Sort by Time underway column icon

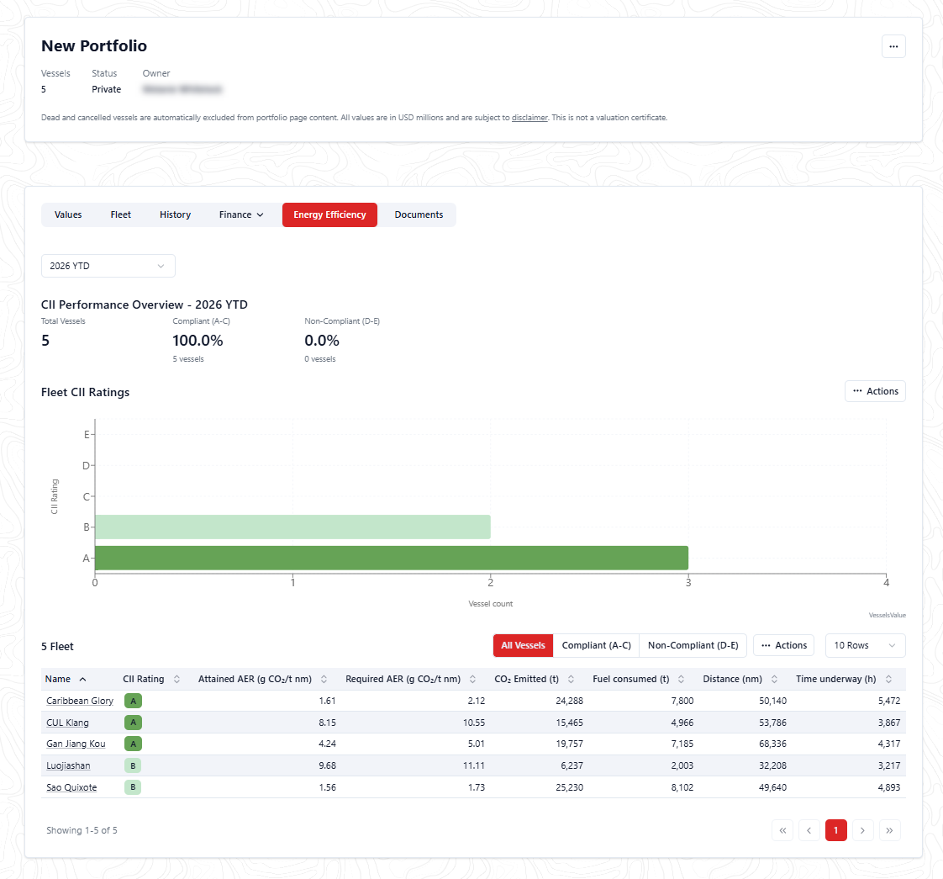coord(888,679)
